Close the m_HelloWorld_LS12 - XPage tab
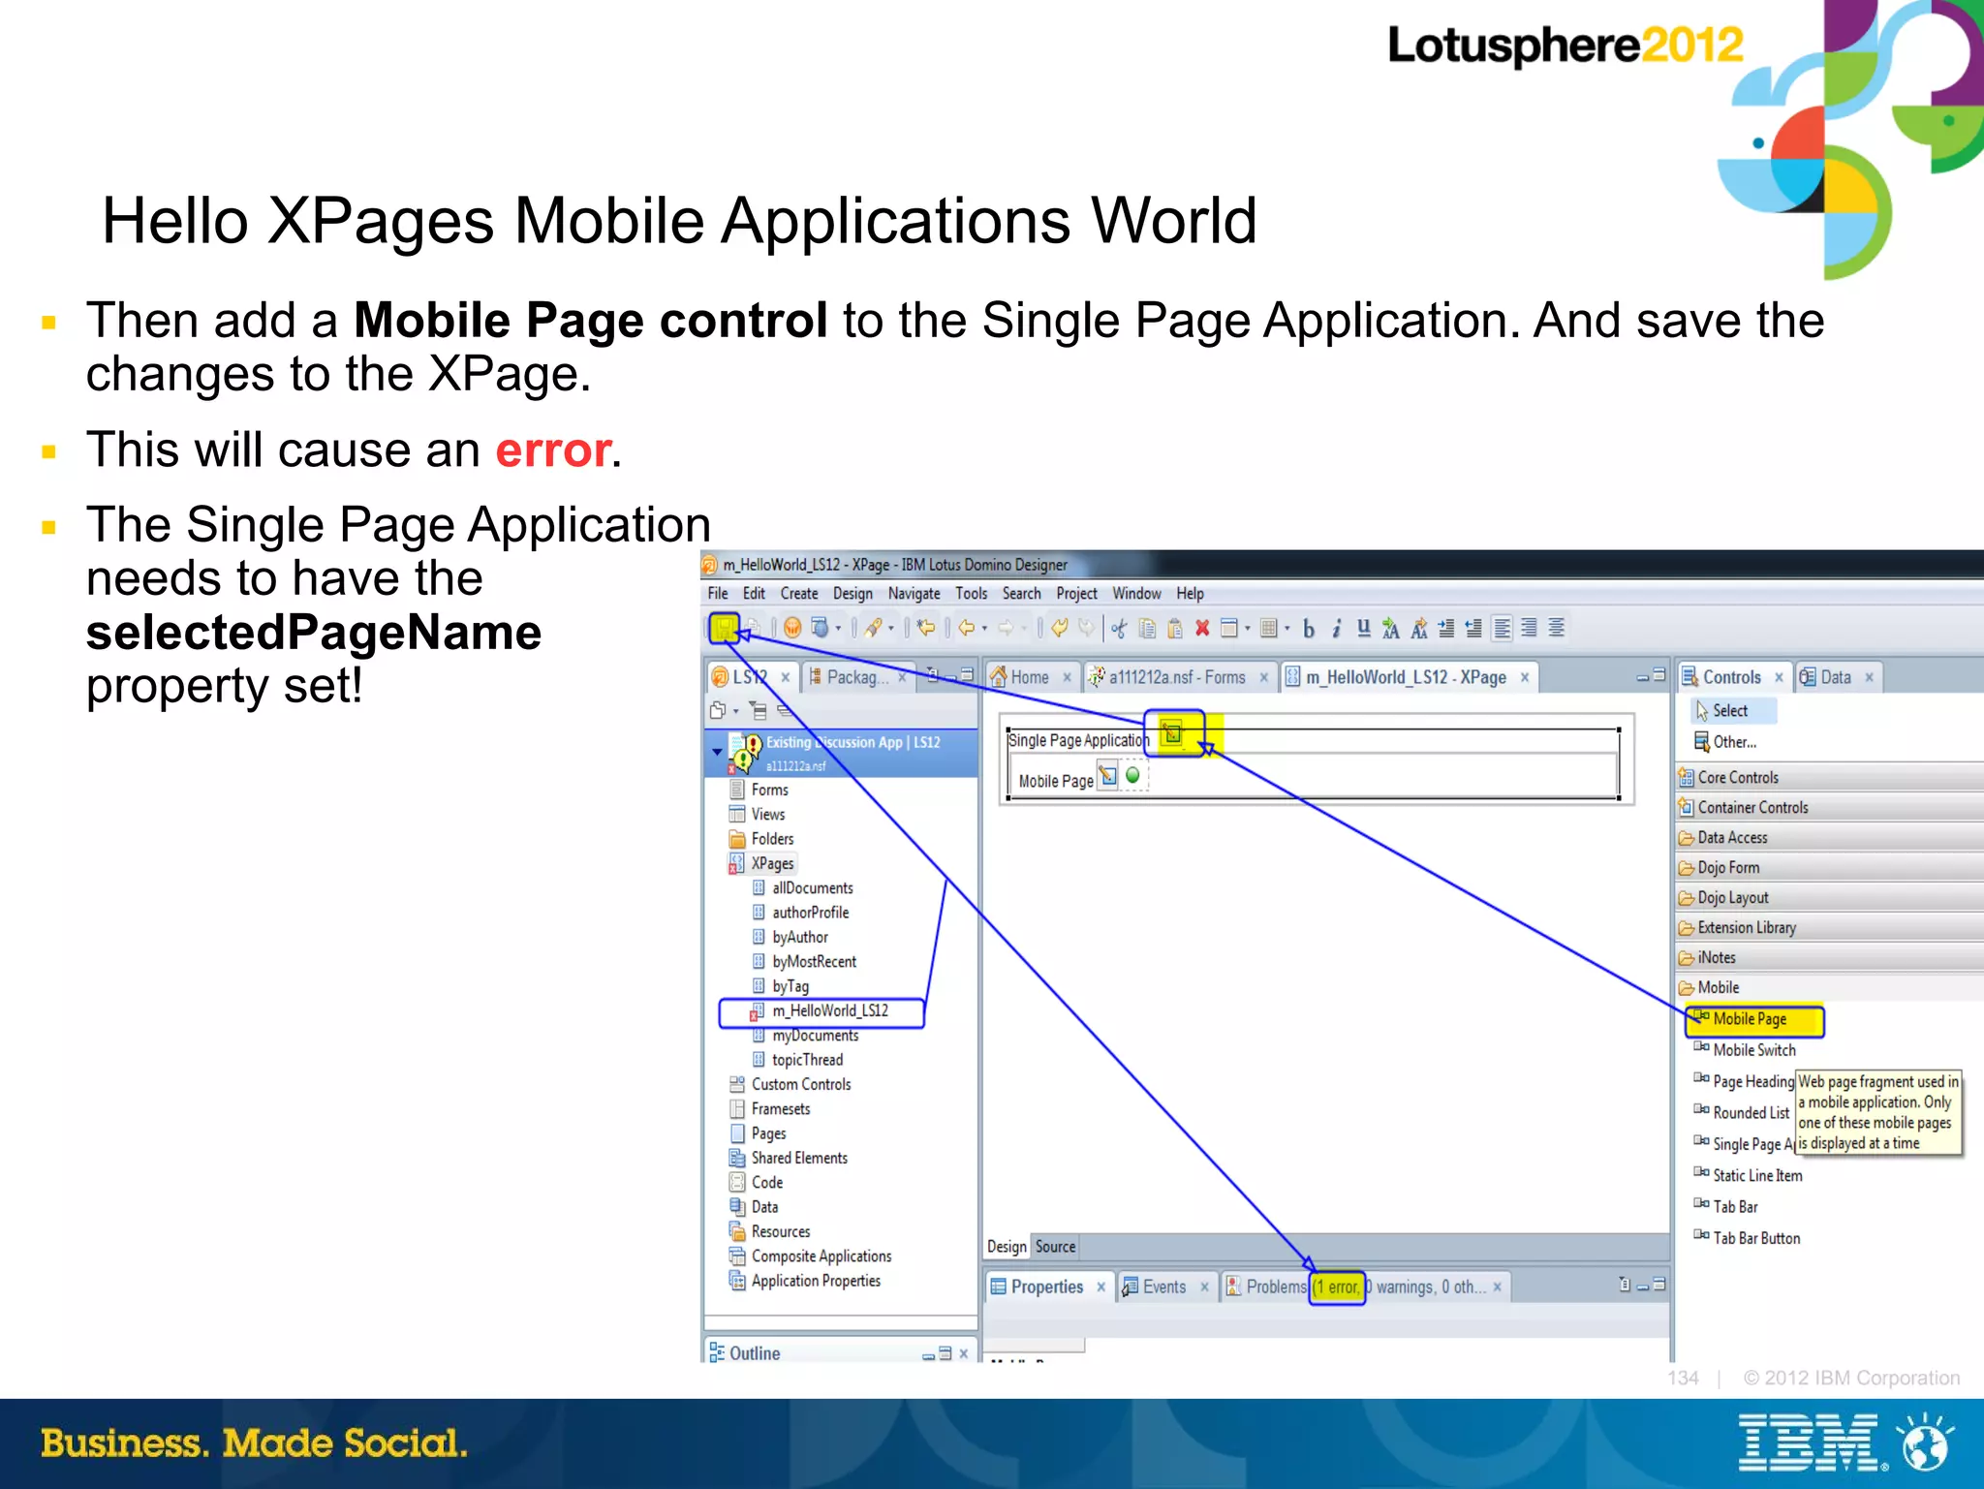This screenshot has width=1984, height=1489. 1525,677
